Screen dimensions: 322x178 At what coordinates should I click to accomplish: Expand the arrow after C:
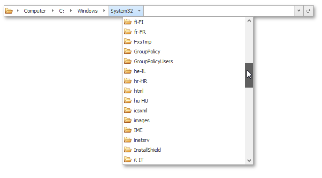[71, 11]
